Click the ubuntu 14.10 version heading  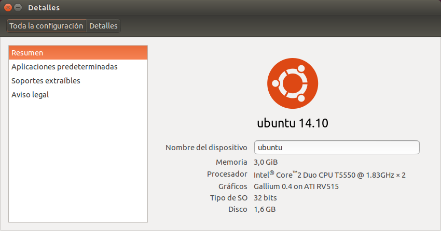[x=293, y=123]
